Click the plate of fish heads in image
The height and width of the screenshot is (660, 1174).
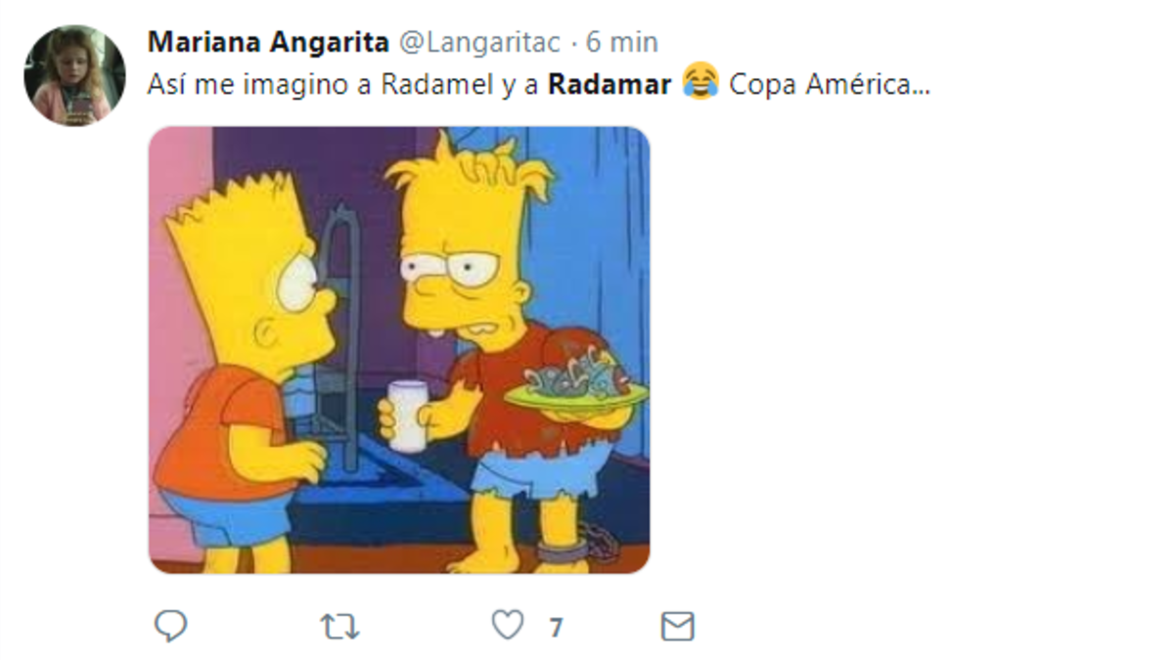pyautogui.click(x=575, y=384)
